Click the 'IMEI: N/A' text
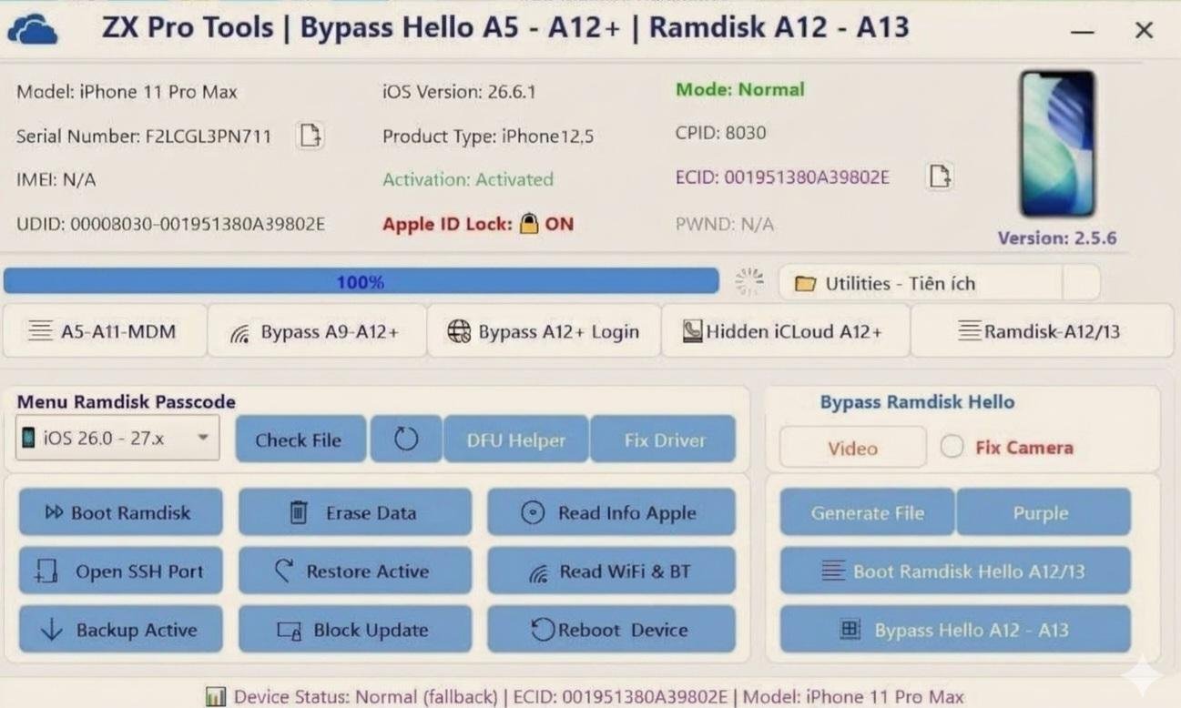Screen dimensions: 1181x708 click(x=56, y=180)
